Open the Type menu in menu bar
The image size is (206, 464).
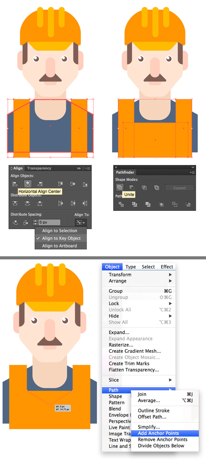click(130, 267)
